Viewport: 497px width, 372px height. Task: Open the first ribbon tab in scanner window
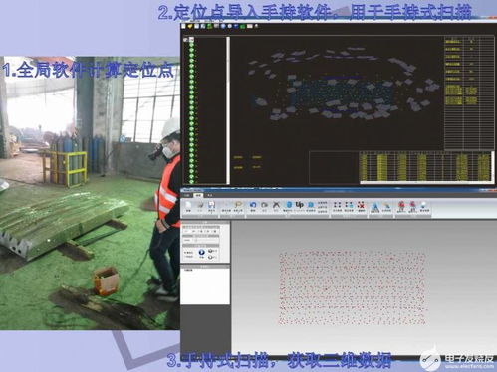(x=187, y=195)
